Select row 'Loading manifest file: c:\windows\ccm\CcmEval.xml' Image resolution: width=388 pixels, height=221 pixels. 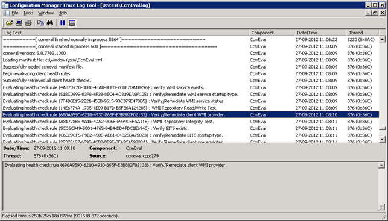click(191, 60)
